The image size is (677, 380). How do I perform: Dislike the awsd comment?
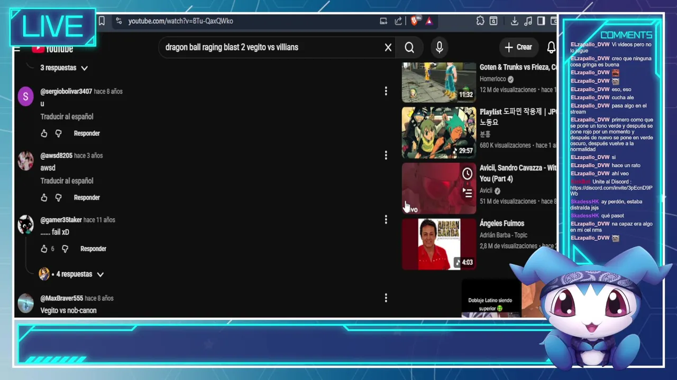tap(59, 198)
